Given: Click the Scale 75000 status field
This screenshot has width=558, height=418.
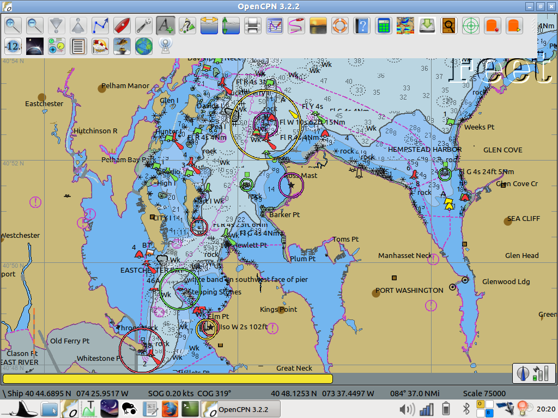Looking at the screenshot, I should point(484,394).
